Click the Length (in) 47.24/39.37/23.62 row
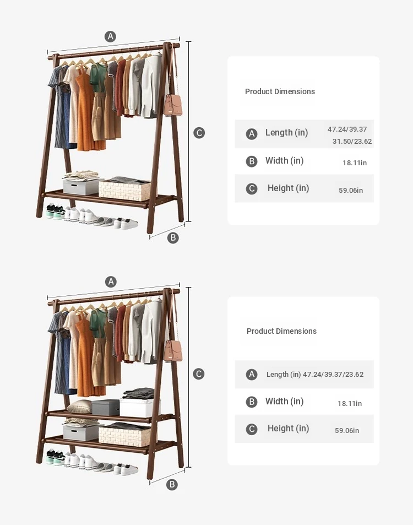The image size is (413, 525). coord(304,374)
